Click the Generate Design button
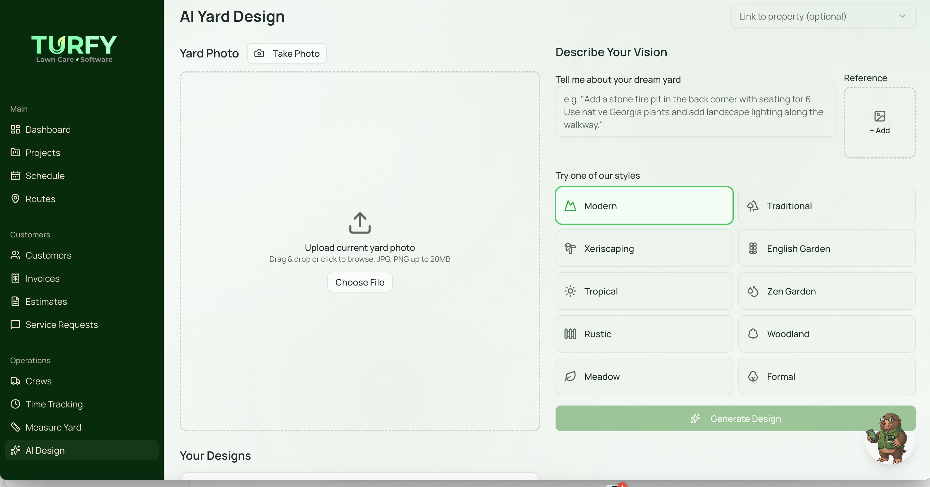The image size is (930, 487). 735,418
